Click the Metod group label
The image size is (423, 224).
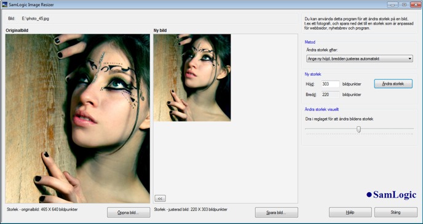point(310,42)
